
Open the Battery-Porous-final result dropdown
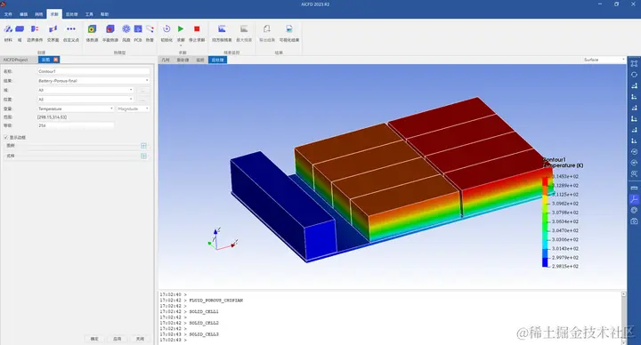[x=93, y=81]
